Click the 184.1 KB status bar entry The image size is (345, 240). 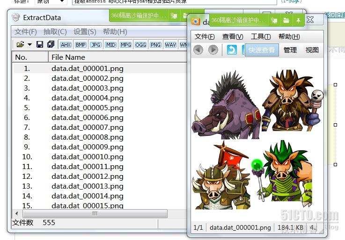pos(290,227)
